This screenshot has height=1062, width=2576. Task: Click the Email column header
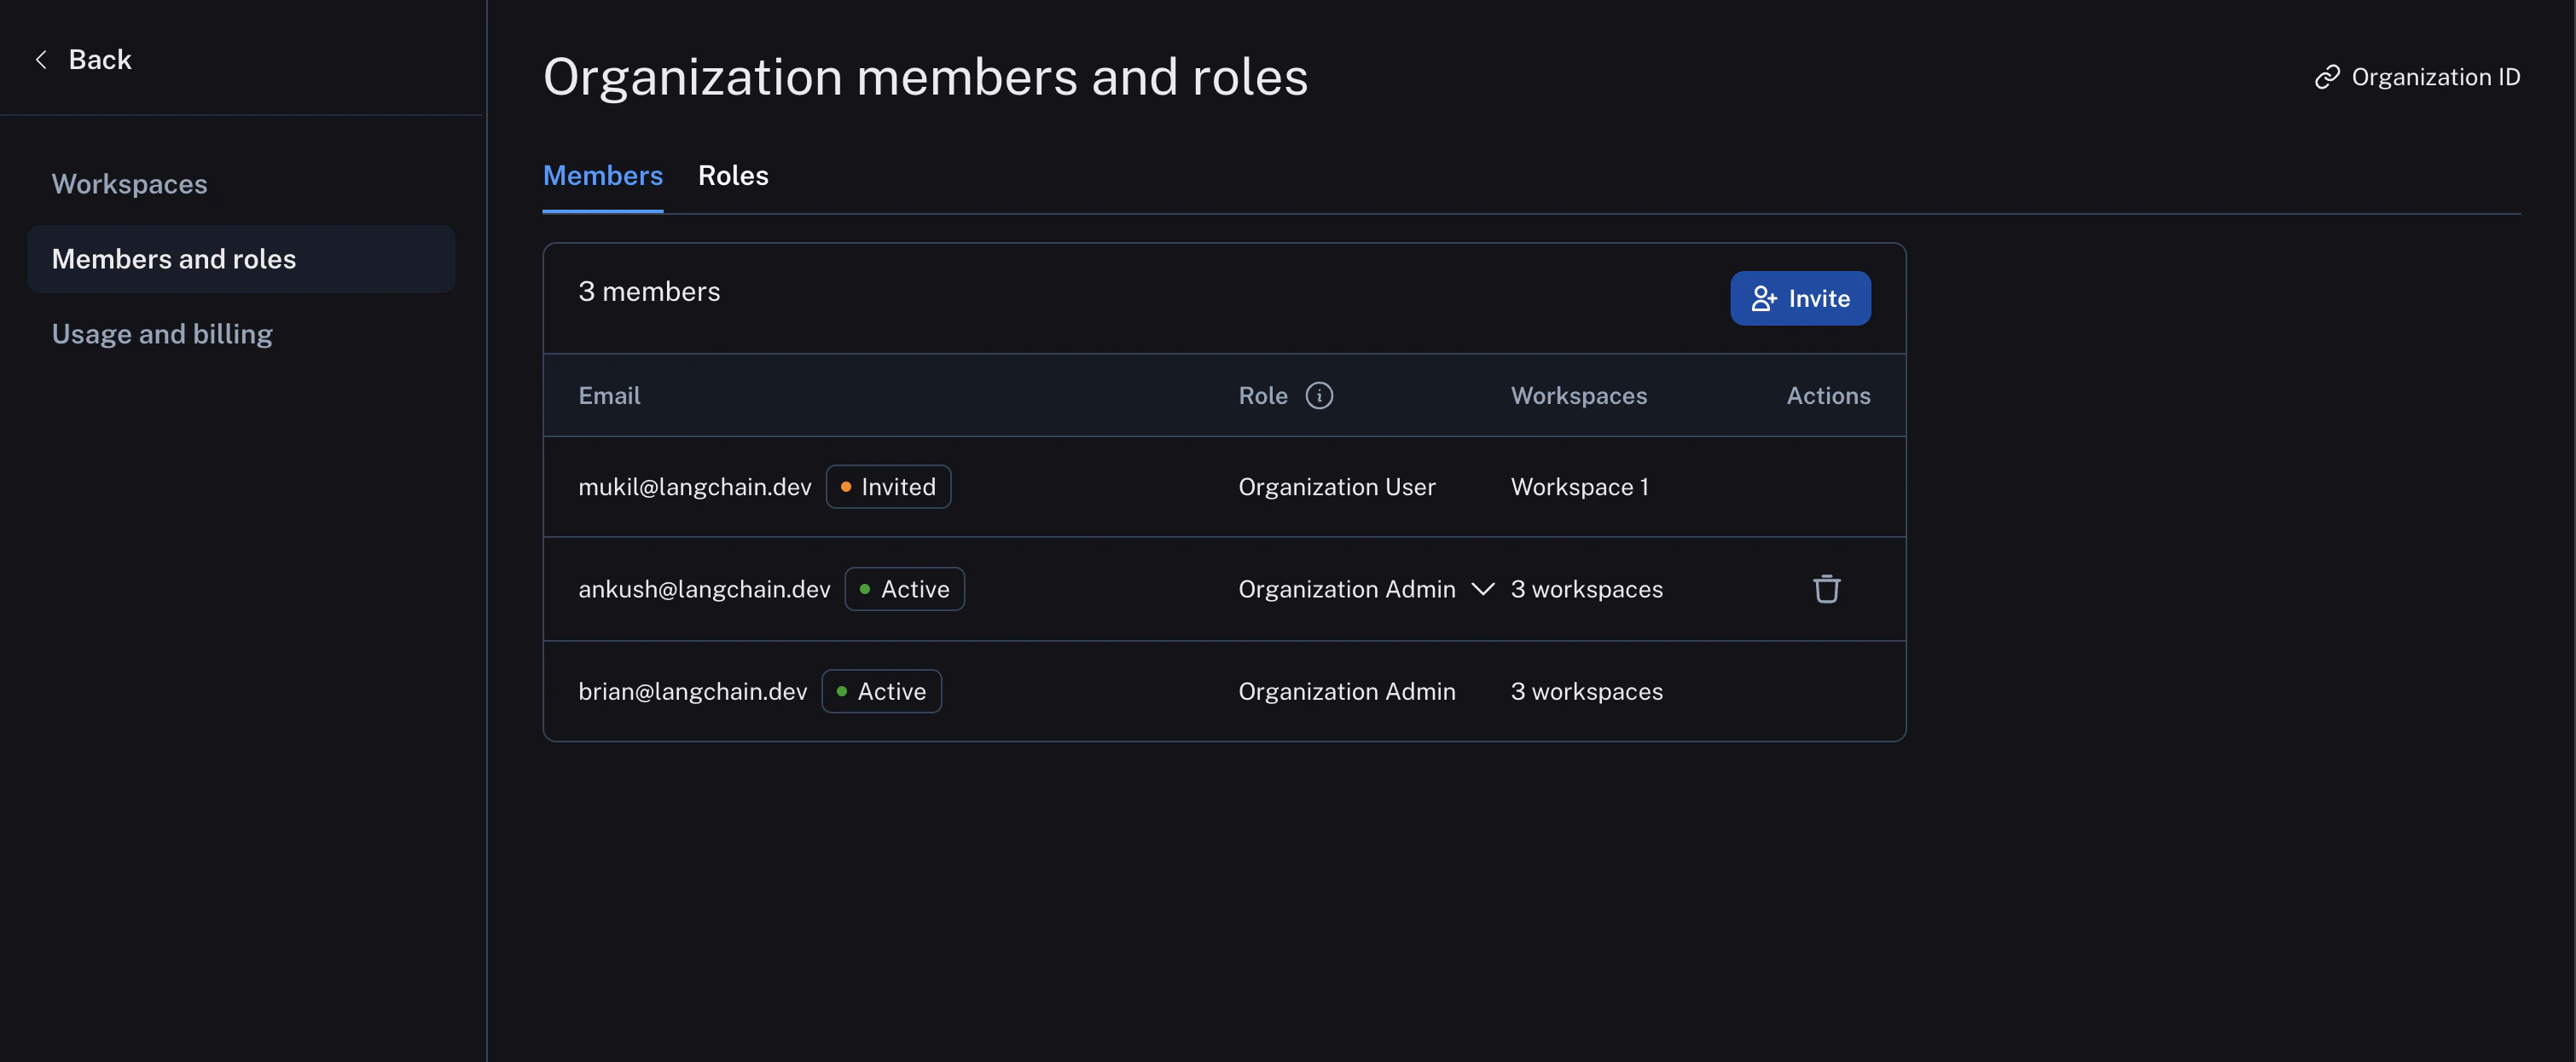pos(609,395)
